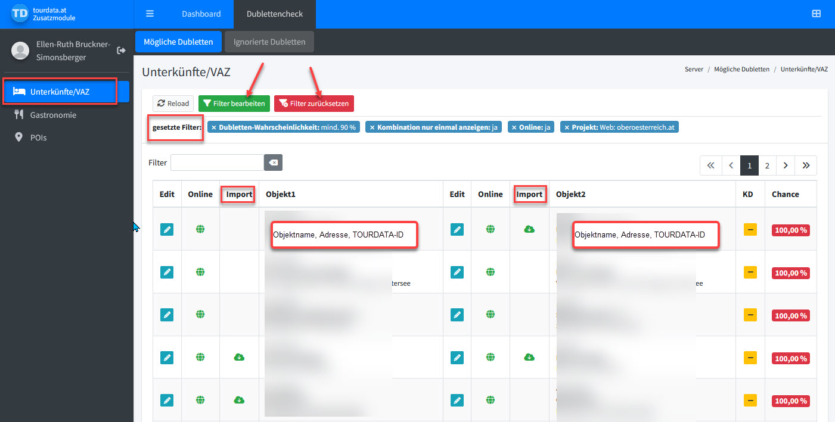Go to page 2 in pagination
This screenshot has height=422, width=835.
(x=767, y=165)
